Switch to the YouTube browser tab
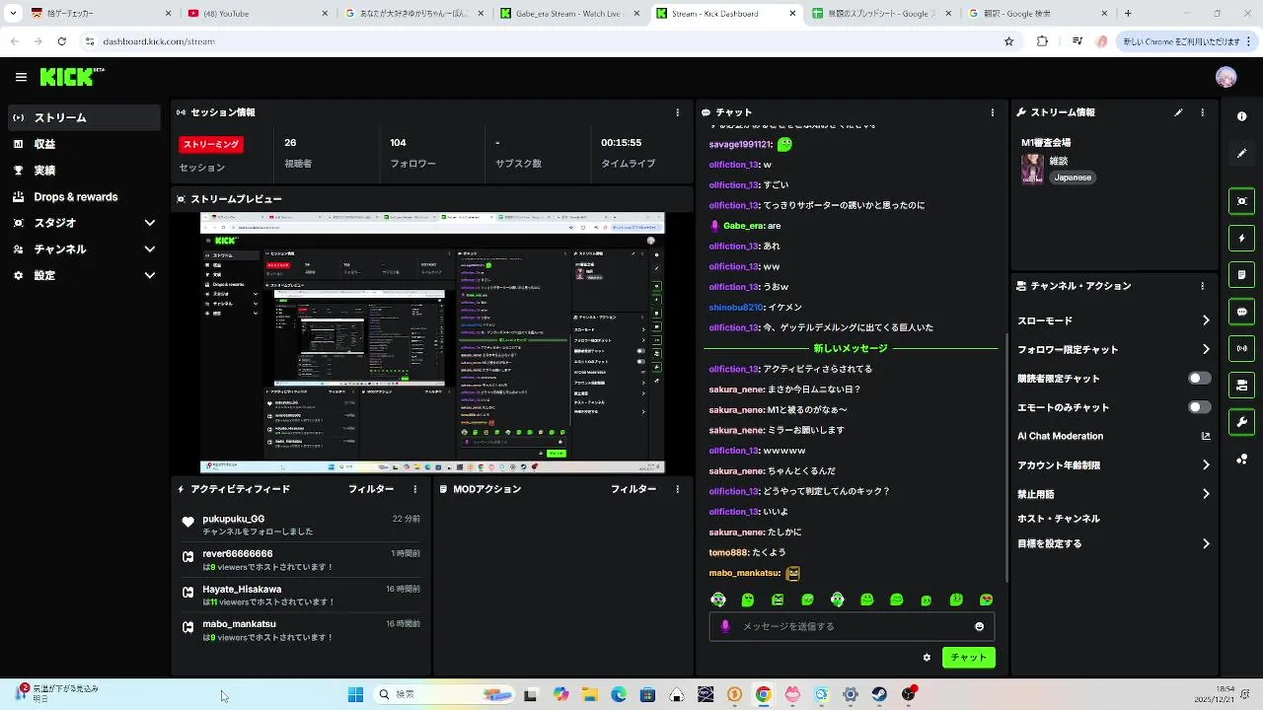 [x=257, y=14]
